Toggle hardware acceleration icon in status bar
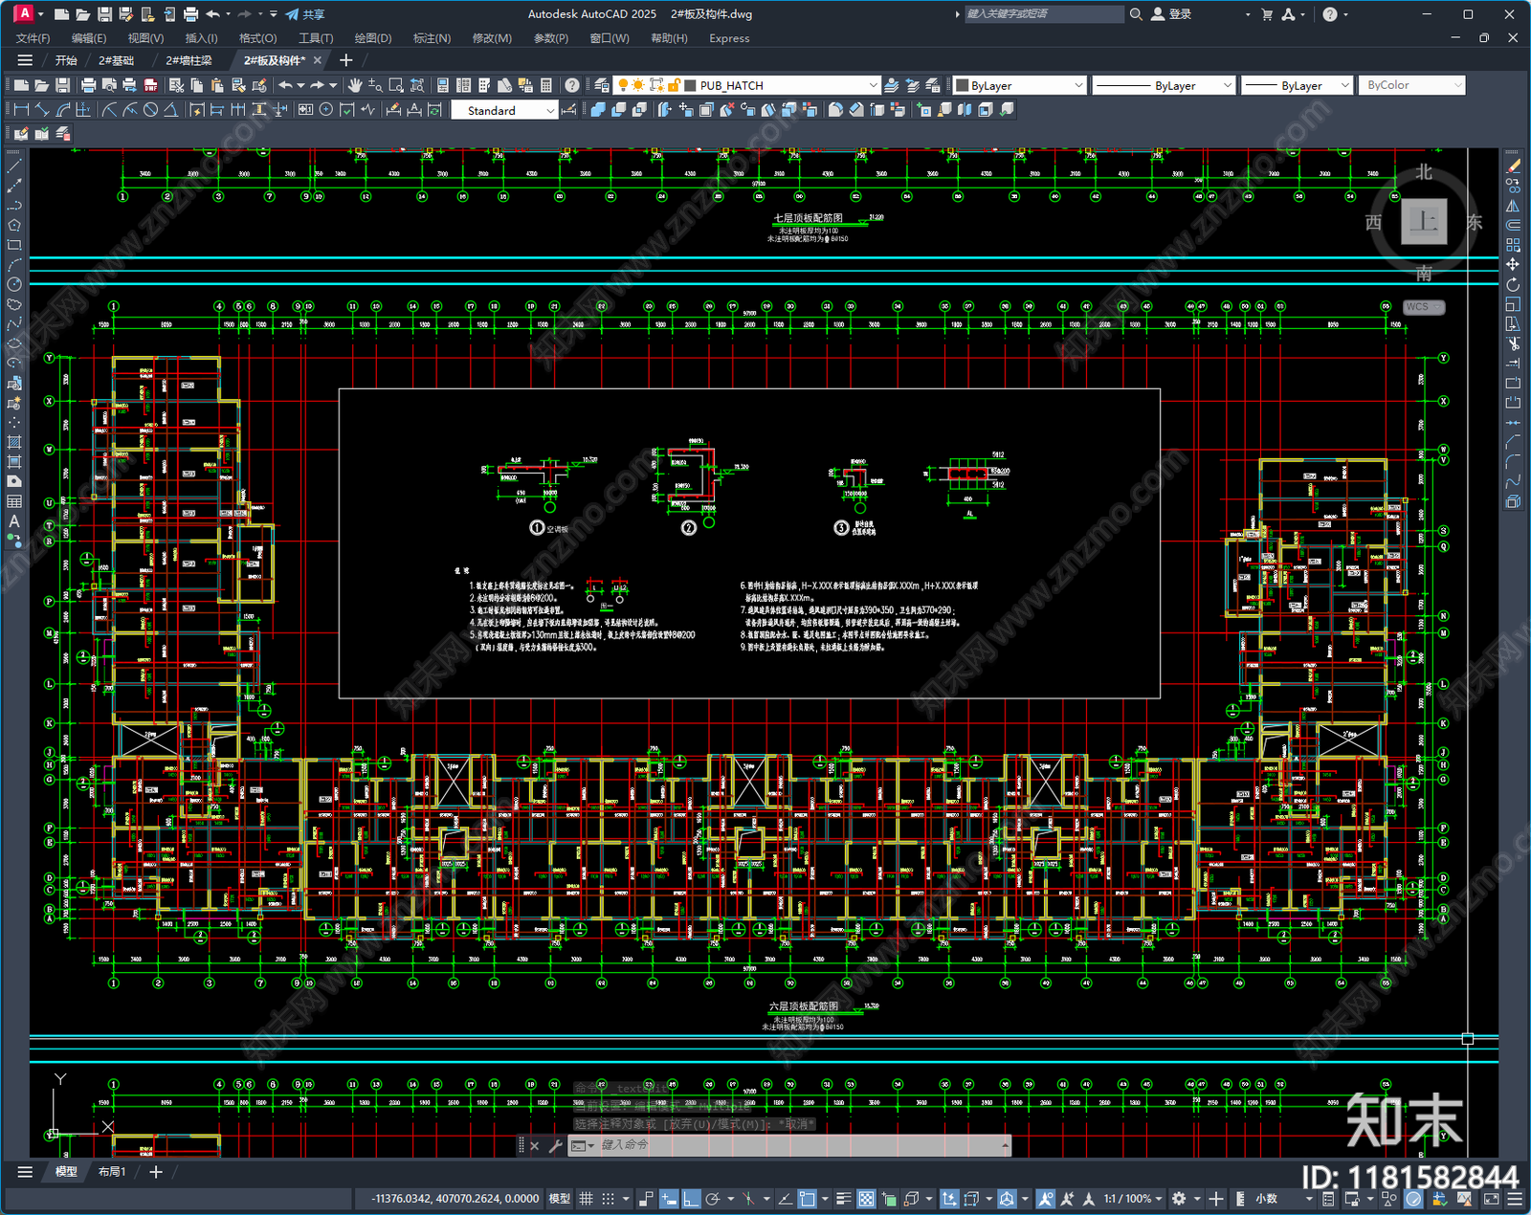The width and height of the screenshot is (1531, 1215). (1414, 1199)
